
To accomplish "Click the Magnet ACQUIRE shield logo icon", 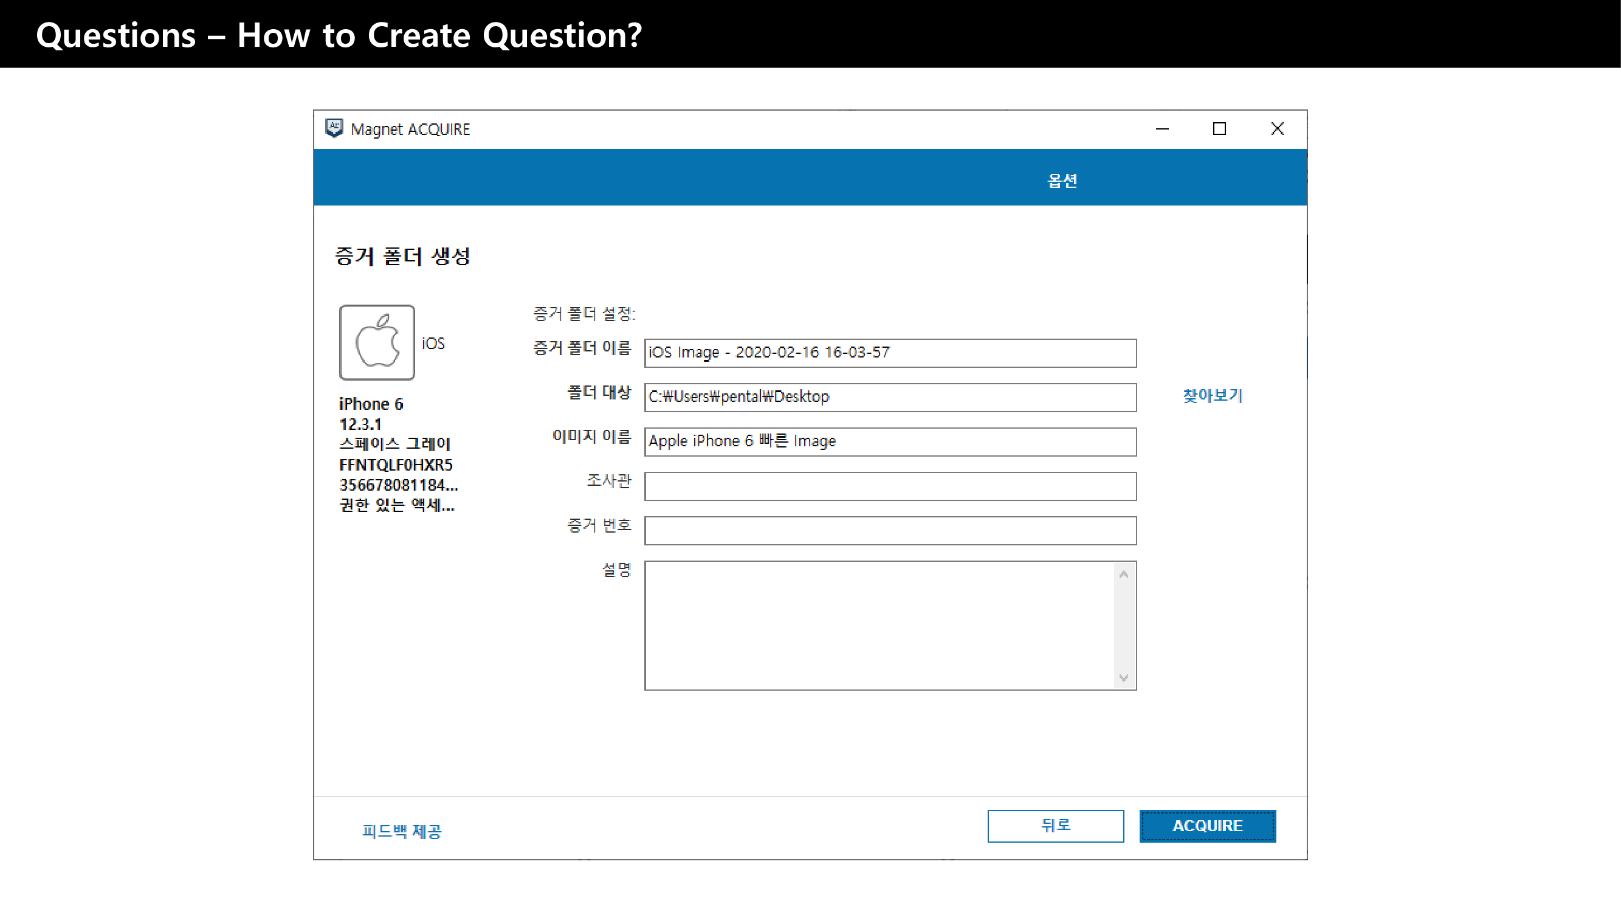I will (x=334, y=128).
